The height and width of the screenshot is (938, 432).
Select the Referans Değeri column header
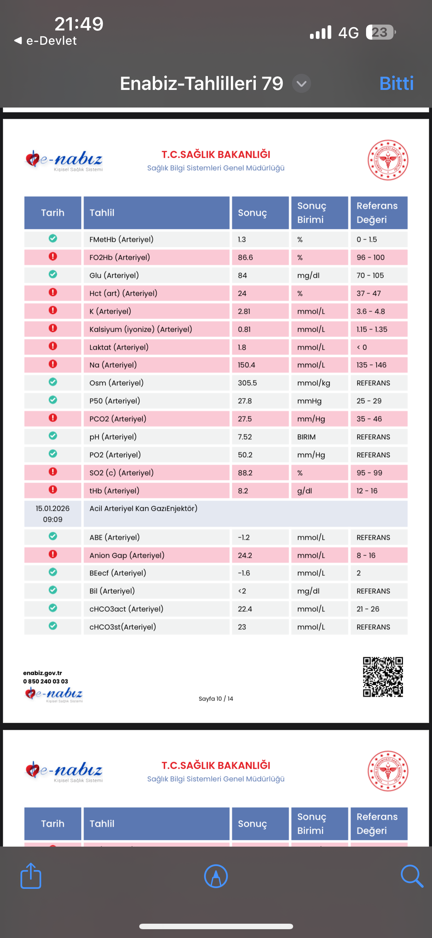click(x=379, y=213)
